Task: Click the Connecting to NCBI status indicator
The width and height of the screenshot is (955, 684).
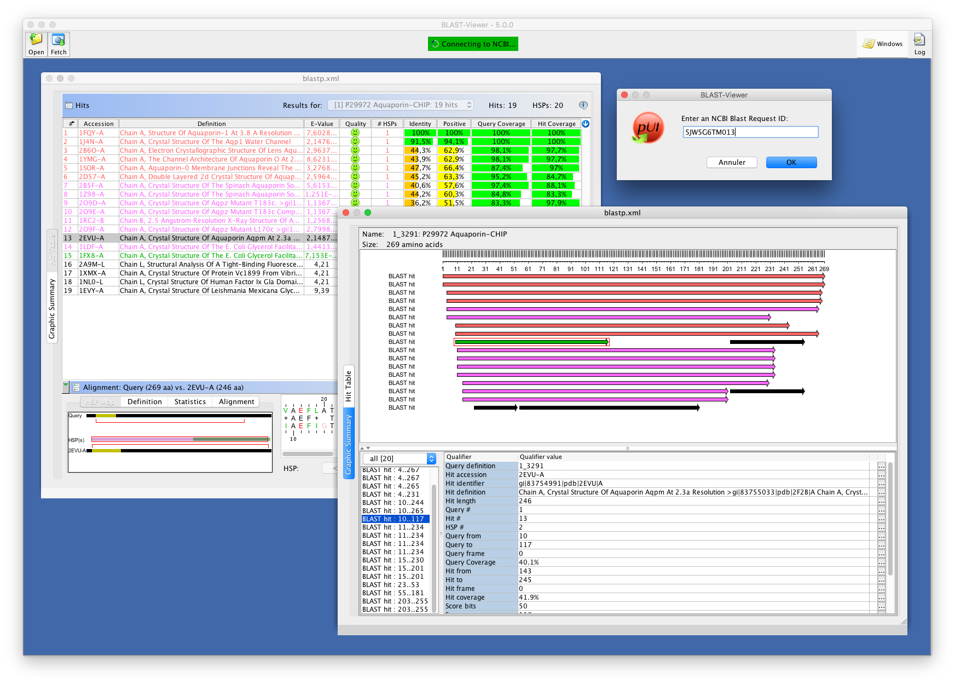Action: (473, 44)
